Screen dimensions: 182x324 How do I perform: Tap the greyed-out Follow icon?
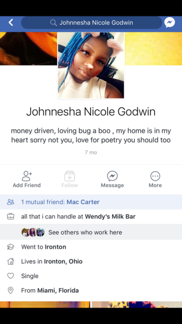(x=69, y=176)
